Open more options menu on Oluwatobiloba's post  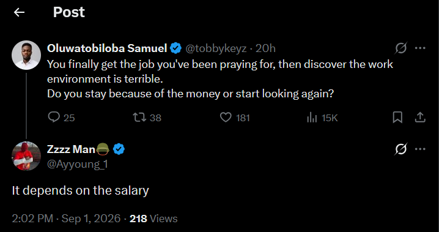(x=420, y=48)
